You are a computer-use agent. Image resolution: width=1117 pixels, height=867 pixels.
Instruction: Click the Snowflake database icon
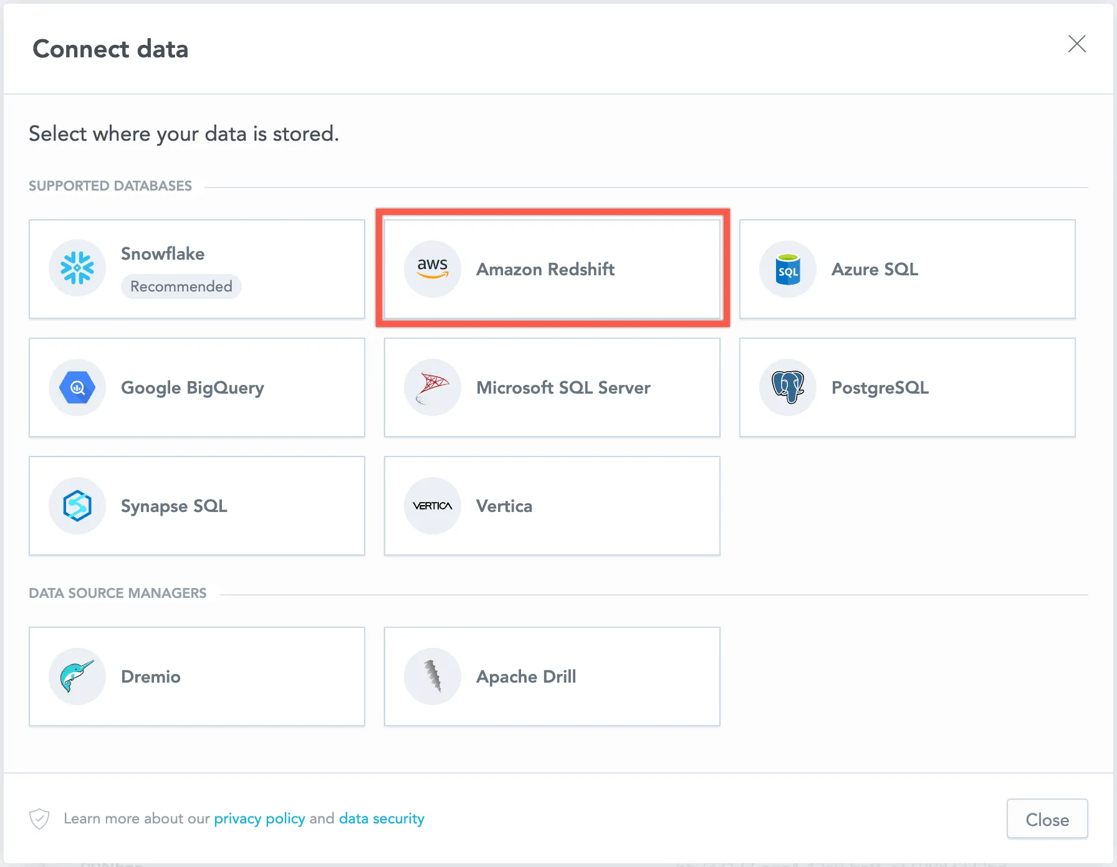(77, 268)
